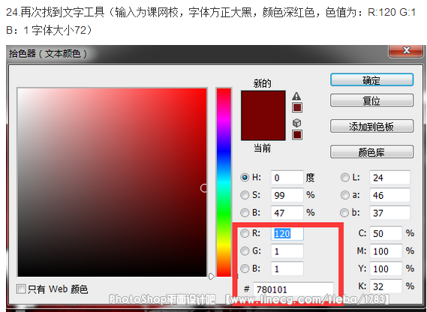Select the in-gamut color swatch below the warning triangle
Image resolution: width=427 pixels, height=312 pixels.
(x=297, y=107)
